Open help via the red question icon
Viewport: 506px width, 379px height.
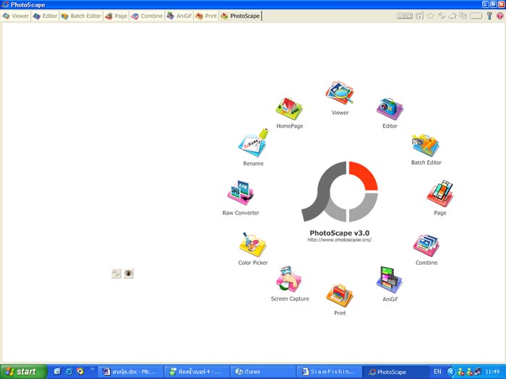click(500, 16)
